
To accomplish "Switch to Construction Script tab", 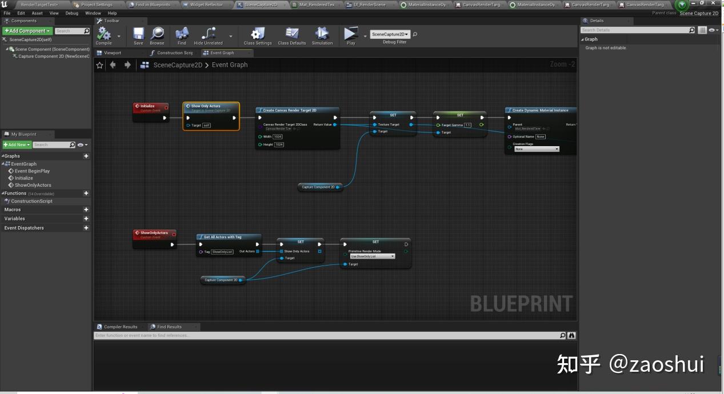I will click(x=175, y=53).
